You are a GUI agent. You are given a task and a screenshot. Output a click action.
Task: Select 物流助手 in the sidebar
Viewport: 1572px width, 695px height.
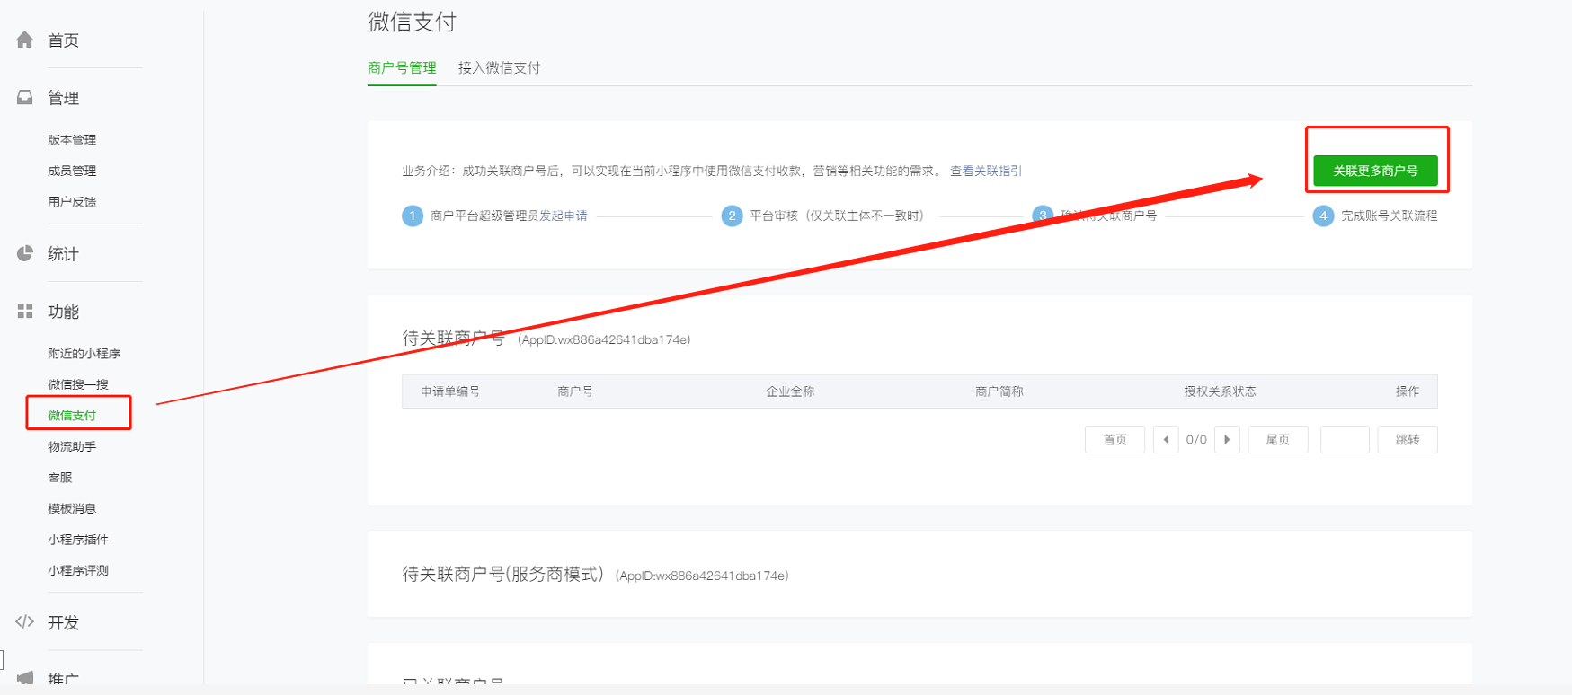pyautogui.click(x=72, y=446)
